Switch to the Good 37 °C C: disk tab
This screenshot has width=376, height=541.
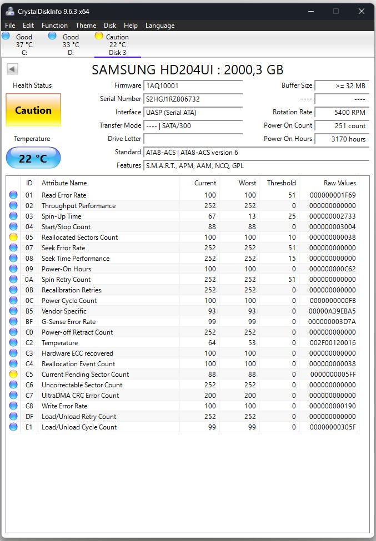click(23, 44)
